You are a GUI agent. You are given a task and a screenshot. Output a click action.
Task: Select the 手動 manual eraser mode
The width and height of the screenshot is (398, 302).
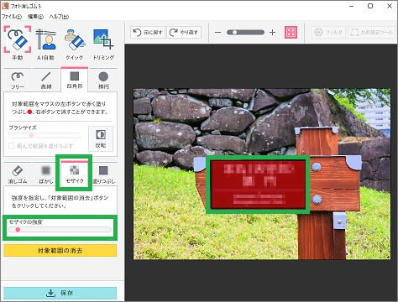(x=18, y=44)
